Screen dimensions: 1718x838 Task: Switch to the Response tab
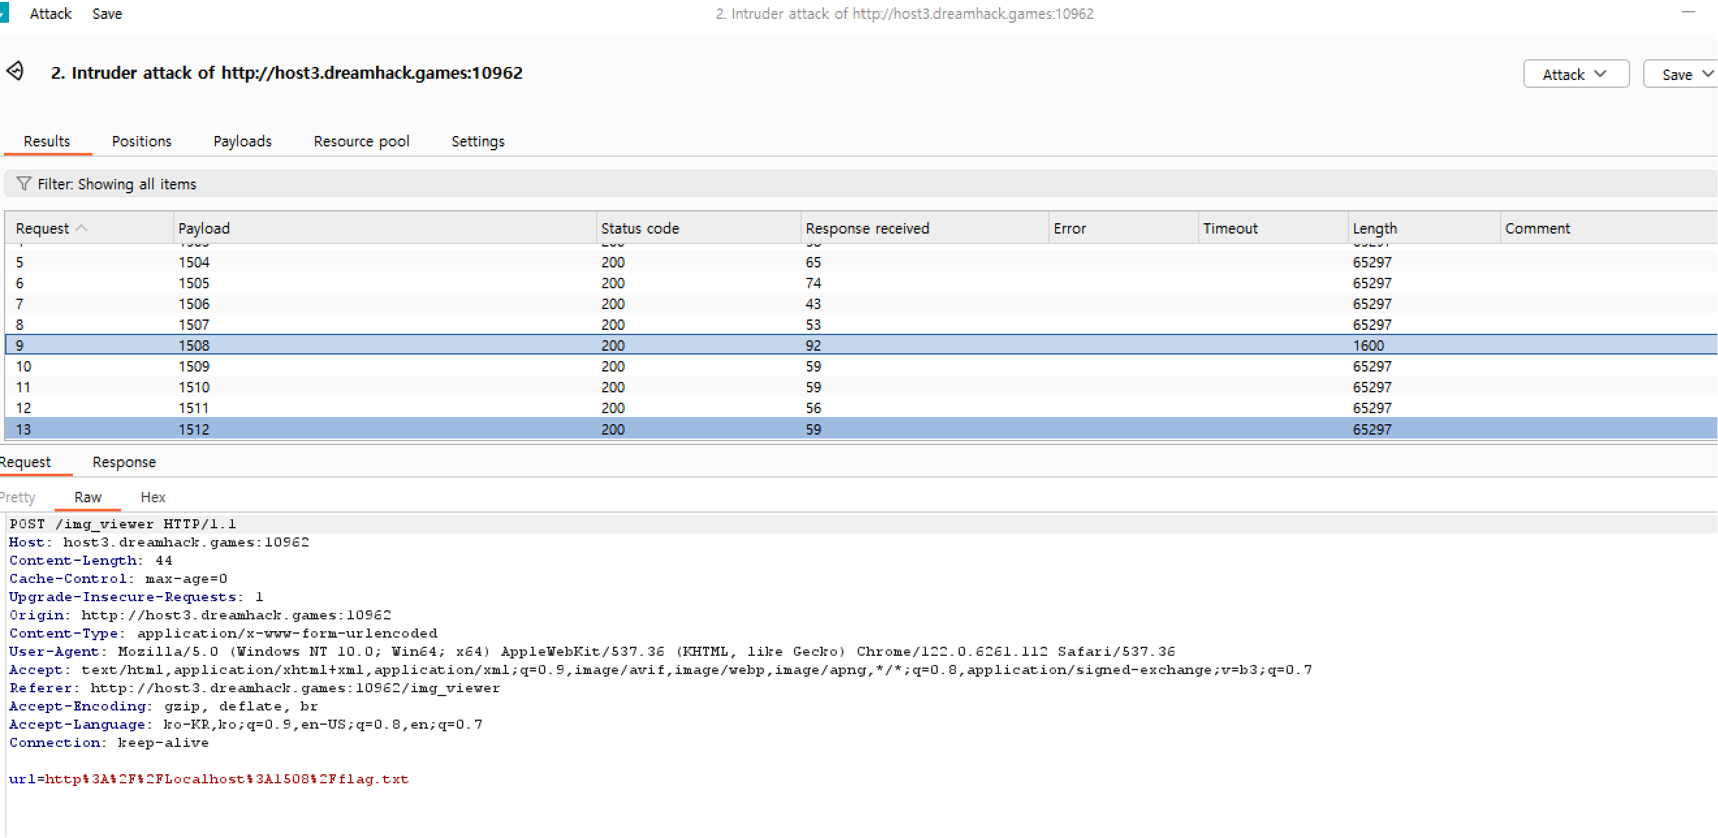click(124, 462)
